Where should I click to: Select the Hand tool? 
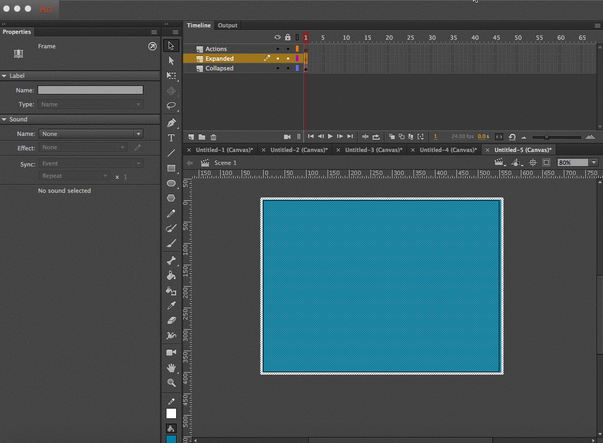point(171,368)
